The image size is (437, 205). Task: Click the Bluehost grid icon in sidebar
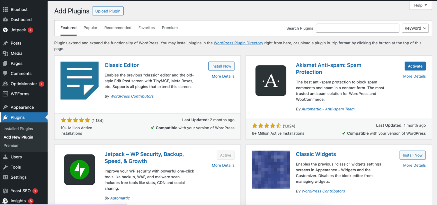[x=5, y=10]
